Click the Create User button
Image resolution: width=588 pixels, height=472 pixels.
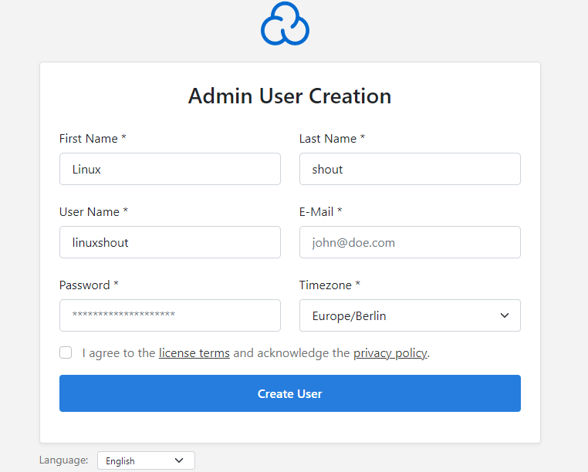(x=290, y=393)
